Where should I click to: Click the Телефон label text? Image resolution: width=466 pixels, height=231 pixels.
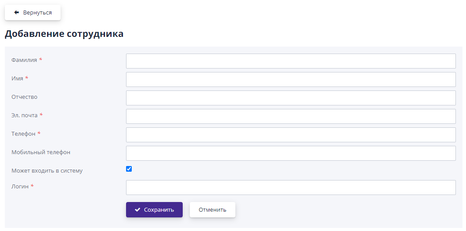pyautogui.click(x=23, y=134)
